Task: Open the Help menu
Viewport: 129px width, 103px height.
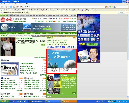Action: click(27, 4)
